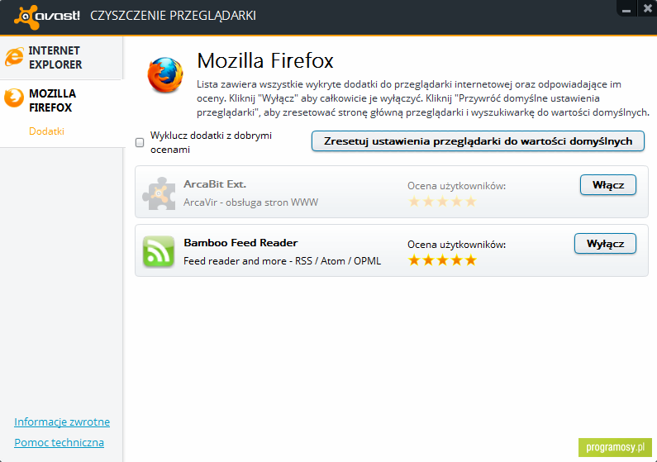Click the 'CZYSZCZENIE PRZEGLĄDARKI' window title

pos(173,16)
